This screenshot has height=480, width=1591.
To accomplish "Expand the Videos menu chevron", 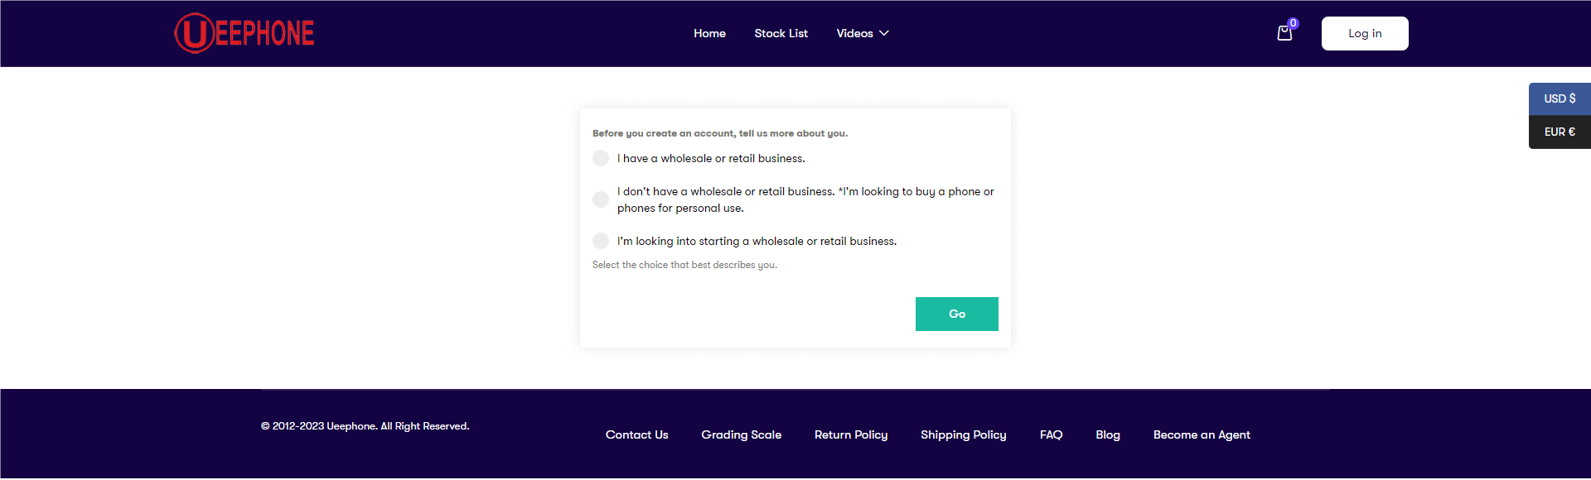I will [x=884, y=33].
